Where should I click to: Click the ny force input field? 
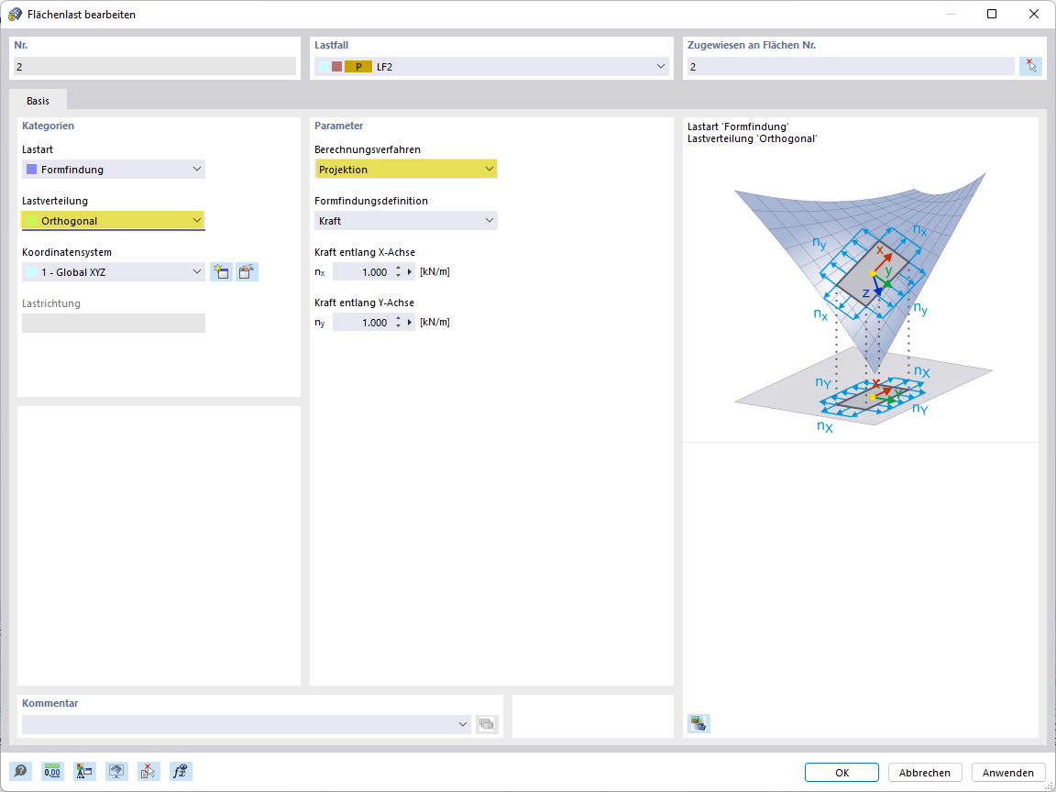click(362, 323)
